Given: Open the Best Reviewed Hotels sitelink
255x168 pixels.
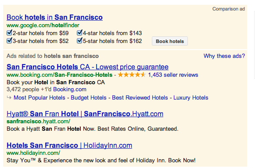Looking at the screenshot, I should pyautogui.click(x=140, y=98).
